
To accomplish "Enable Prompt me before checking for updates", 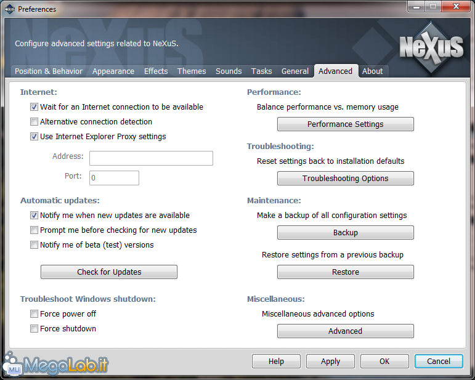I will (35, 230).
